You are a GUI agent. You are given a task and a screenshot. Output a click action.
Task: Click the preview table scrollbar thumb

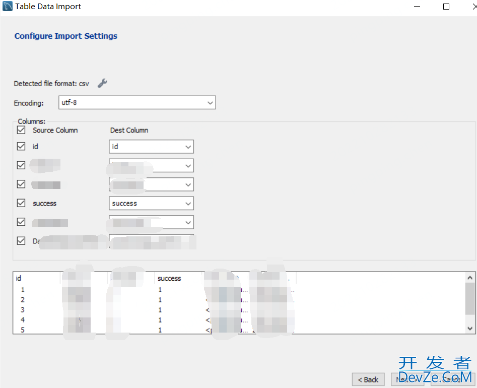470,298
